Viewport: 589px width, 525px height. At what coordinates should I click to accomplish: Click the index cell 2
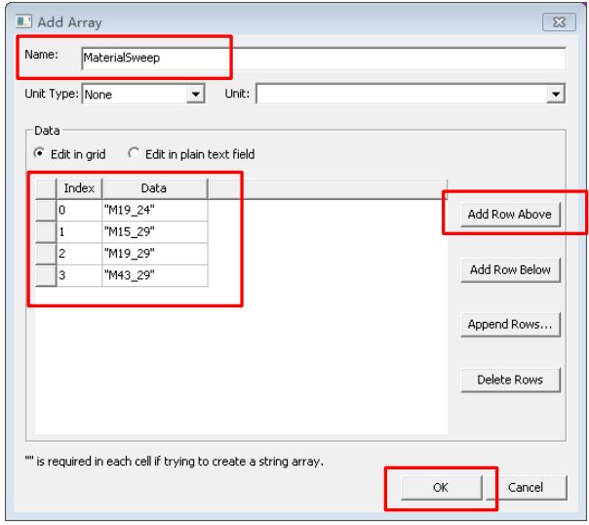79,254
